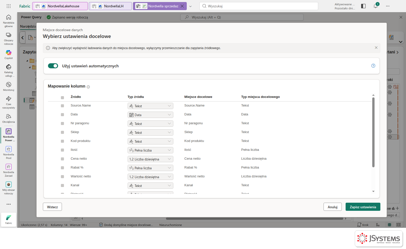Open type dropdown for Source.Name row
The width and height of the screenshot is (406, 249).
pyautogui.click(x=150, y=106)
